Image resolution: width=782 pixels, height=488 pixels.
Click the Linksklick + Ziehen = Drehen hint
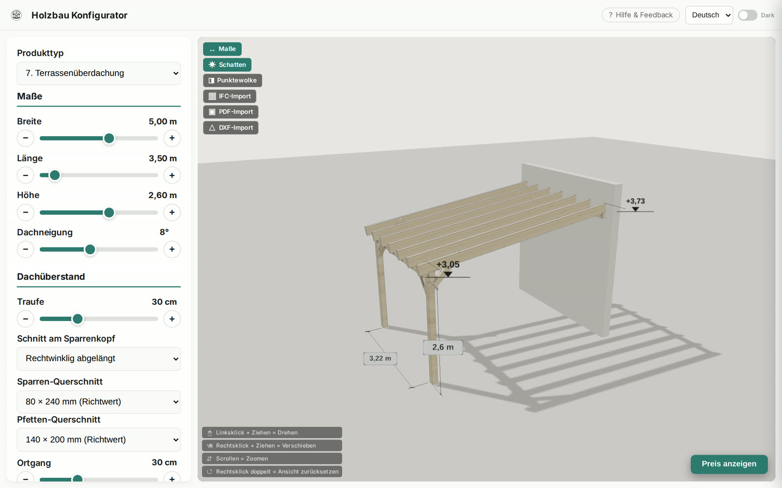[272, 432]
